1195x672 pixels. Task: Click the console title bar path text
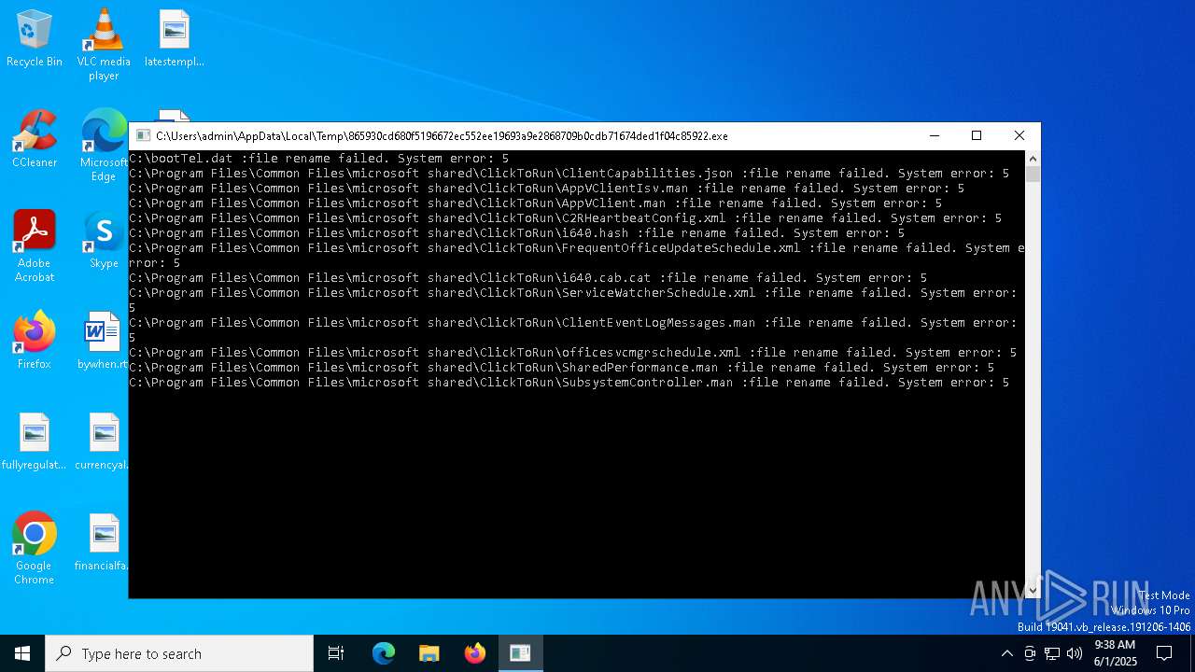point(442,136)
